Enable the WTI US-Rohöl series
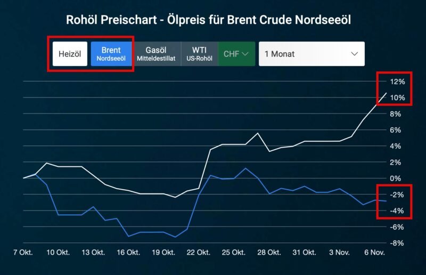The image size is (426, 275). (199, 54)
